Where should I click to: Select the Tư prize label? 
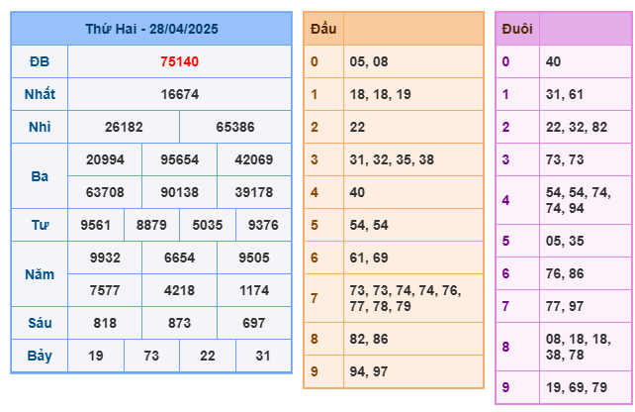coord(40,225)
